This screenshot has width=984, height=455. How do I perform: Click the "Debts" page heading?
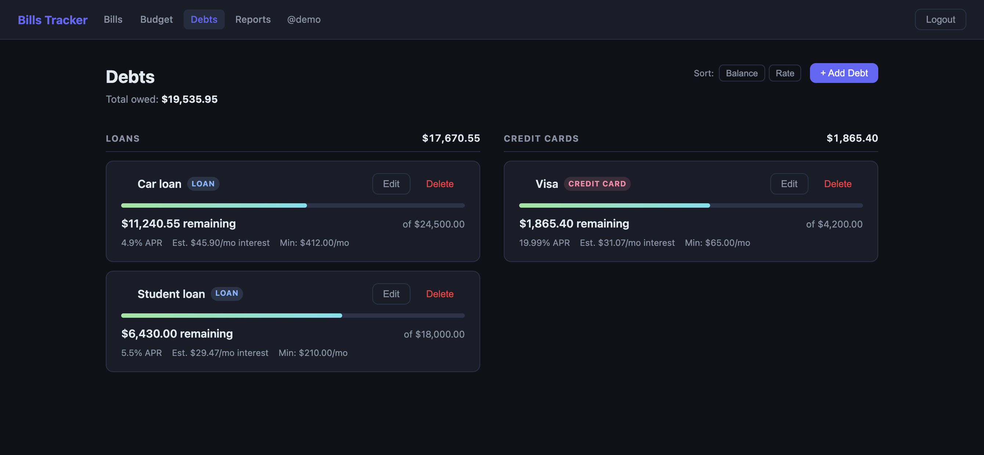130,77
